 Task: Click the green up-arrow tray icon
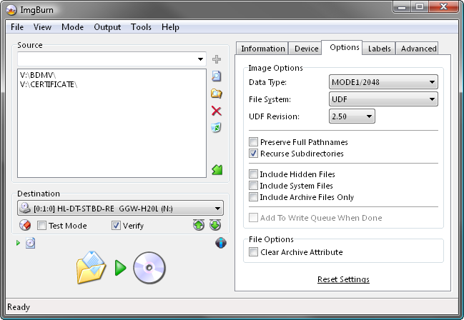[x=199, y=225]
